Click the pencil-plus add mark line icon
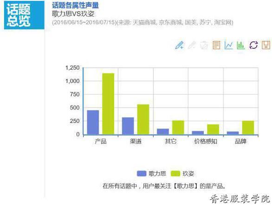Image resolution: width=272 pixels, height=206 pixels. pos(180,45)
